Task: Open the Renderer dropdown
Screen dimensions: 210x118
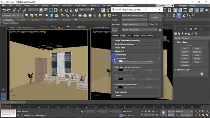Action: tap(135, 24)
